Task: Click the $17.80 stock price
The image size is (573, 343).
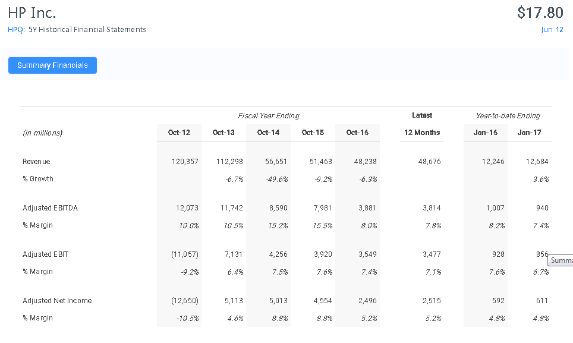Action: (540, 12)
